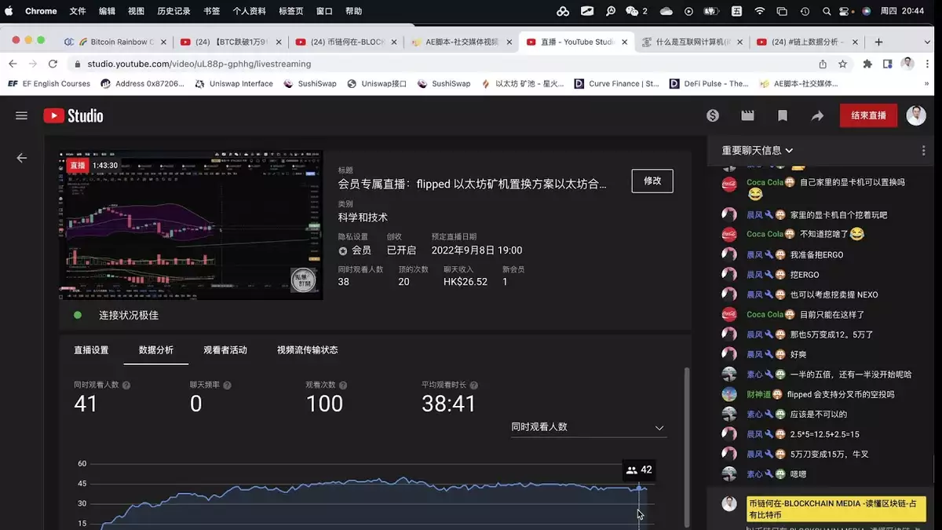The image size is (942, 530).
Task: Click the 科学和技术 category text
Action: coord(363,217)
